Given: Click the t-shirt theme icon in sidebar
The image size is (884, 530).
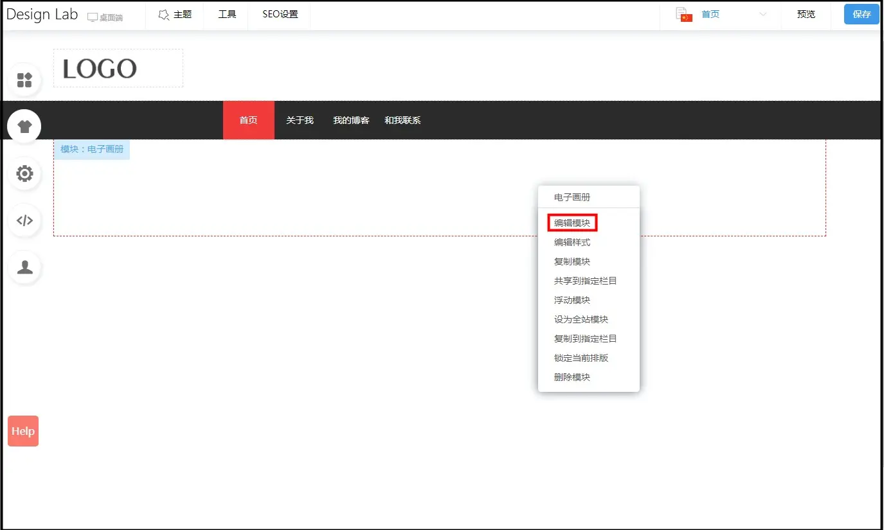Looking at the screenshot, I should tap(24, 127).
